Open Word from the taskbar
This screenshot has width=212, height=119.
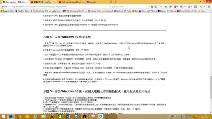pyautogui.click(x=68, y=116)
